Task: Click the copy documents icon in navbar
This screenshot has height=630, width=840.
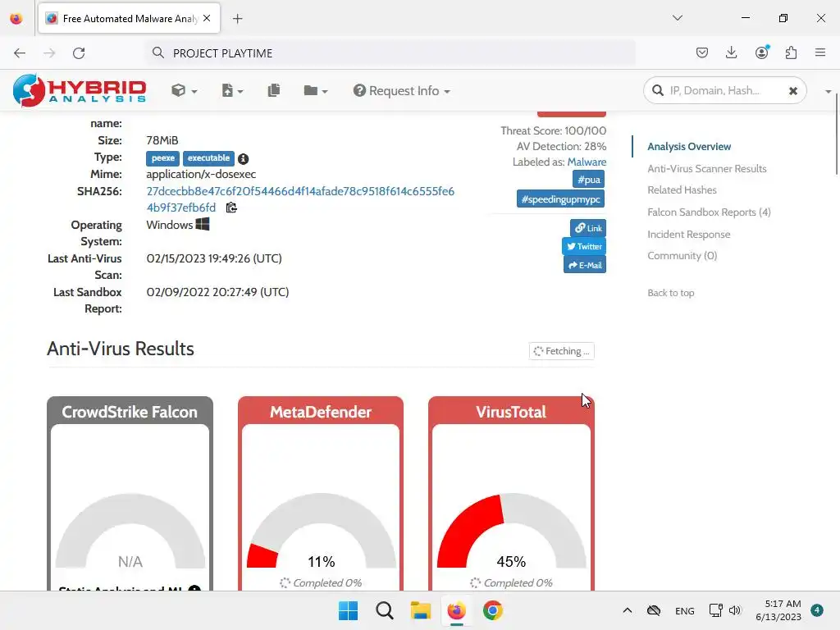Action: tap(274, 90)
